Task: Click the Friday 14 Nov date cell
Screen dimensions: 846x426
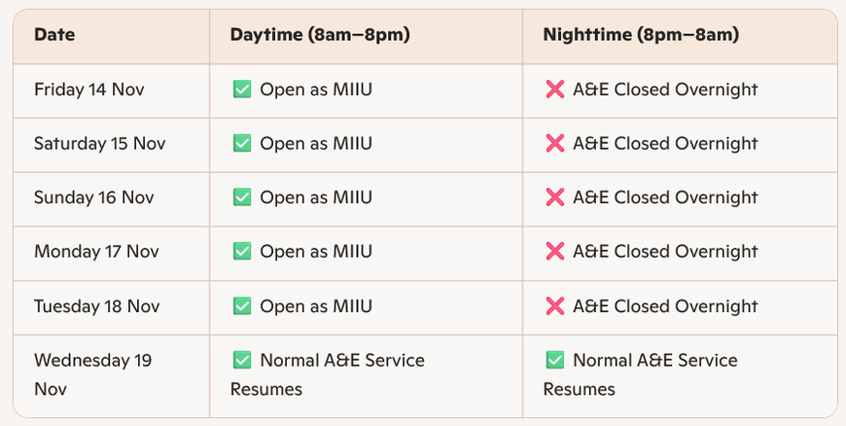Action: click(x=91, y=89)
